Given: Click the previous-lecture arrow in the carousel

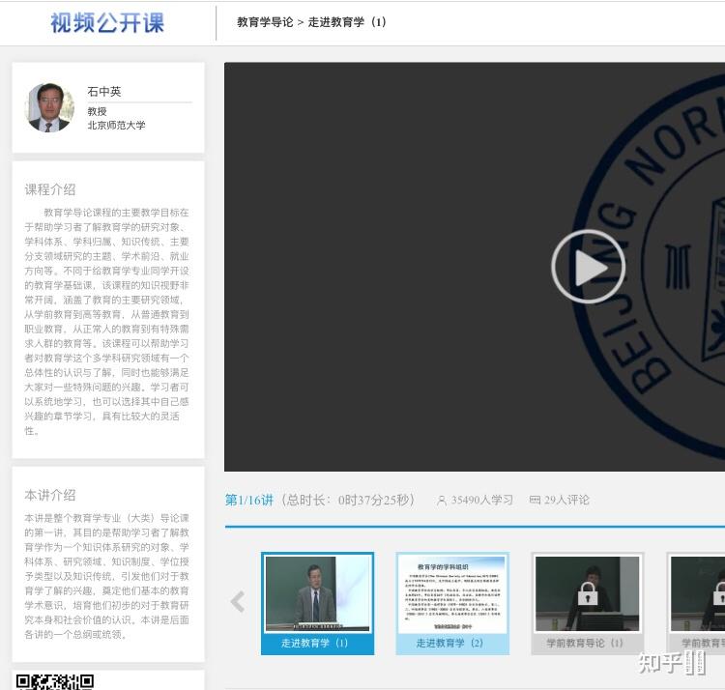Looking at the screenshot, I should pyautogui.click(x=238, y=602).
